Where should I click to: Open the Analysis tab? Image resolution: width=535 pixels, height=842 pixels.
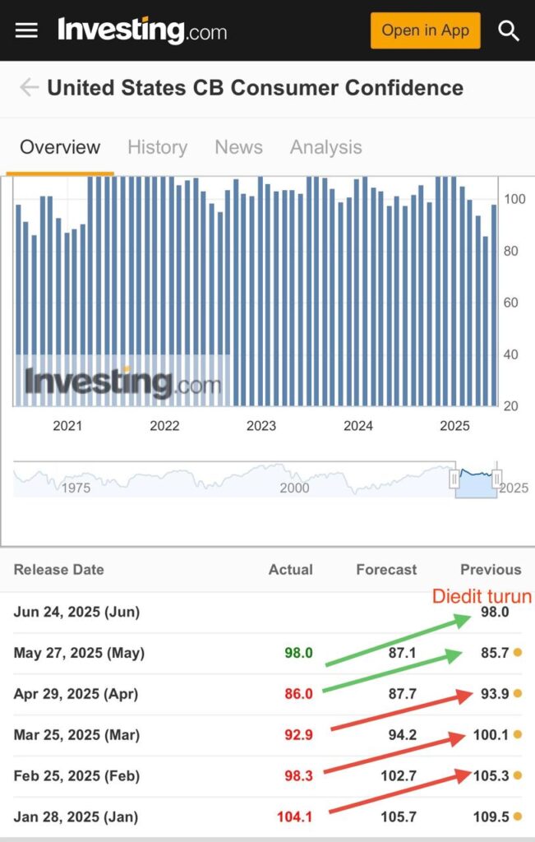325,147
